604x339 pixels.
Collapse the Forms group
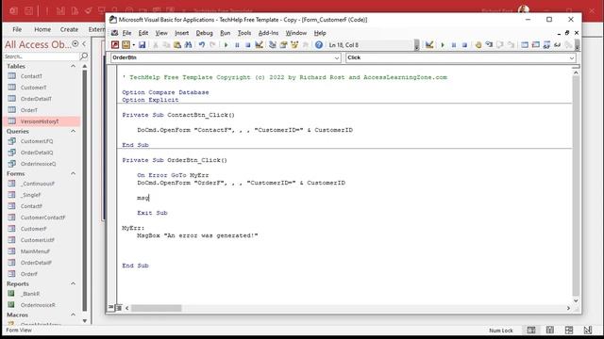tap(73, 173)
